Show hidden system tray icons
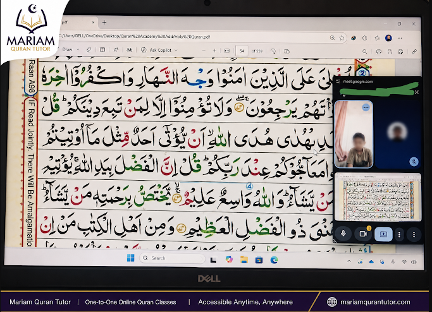 coord(349,261)
